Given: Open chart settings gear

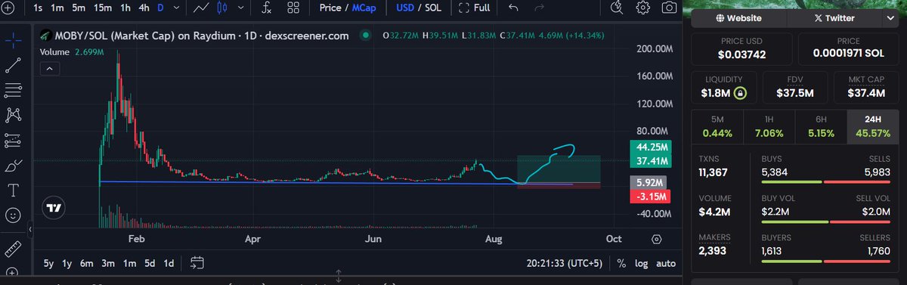Looking at the screenshot, I should [x=643, y=8].
